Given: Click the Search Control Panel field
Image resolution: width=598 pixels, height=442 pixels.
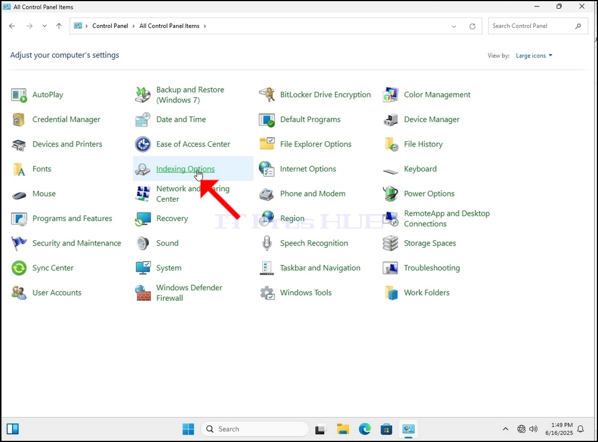Looking at the screenshot, I should (x=538, y=26).
